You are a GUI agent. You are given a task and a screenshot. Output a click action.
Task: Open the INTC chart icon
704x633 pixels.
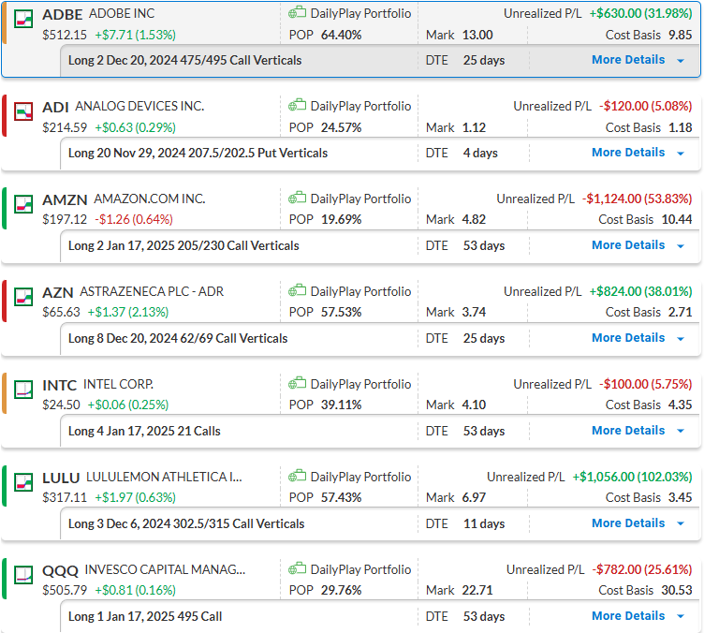coord(25,387)
